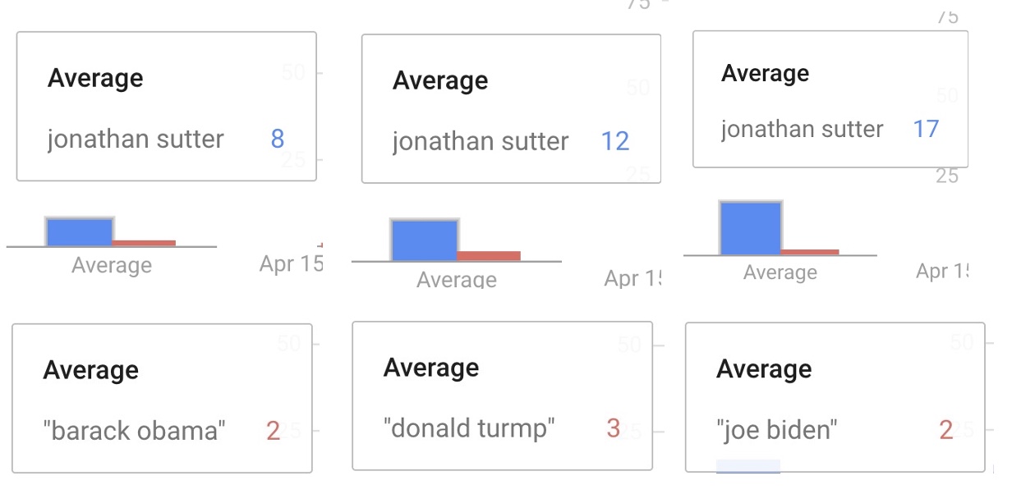Select the "joe biden" search term label
The image size is (1012, 494).
776,429
